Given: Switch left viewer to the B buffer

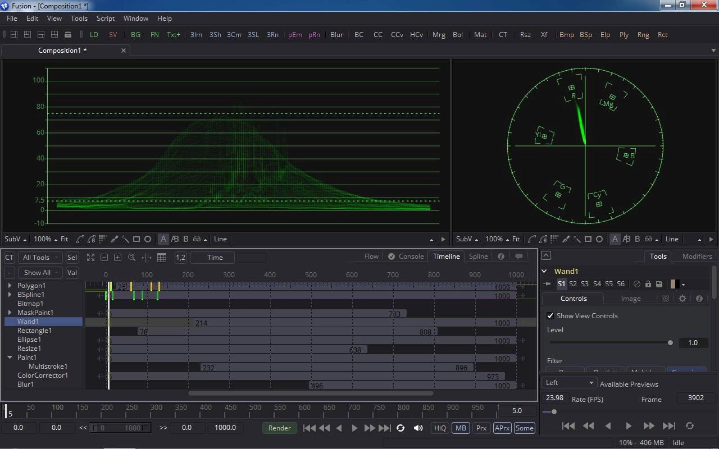Looking at the screenshot, I should pyautogui.click(x=186, y=239).
